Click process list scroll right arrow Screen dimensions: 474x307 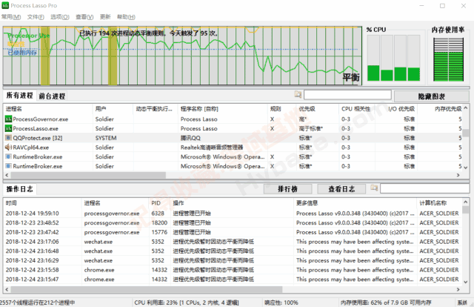(x=458, y=175)
